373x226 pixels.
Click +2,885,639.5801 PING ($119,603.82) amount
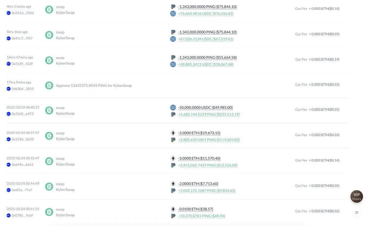(x=209, y=140)
